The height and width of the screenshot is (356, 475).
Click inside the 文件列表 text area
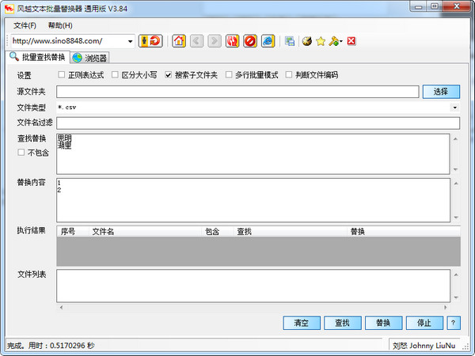point(253,286)
